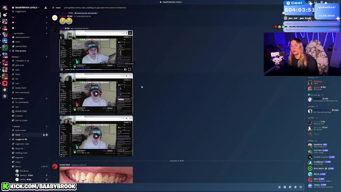Click the Add a Server plus icon
341x192 pixels.
point(5,90)
